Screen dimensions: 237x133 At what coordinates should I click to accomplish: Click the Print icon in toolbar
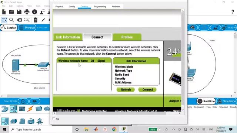tap(27, 12)
